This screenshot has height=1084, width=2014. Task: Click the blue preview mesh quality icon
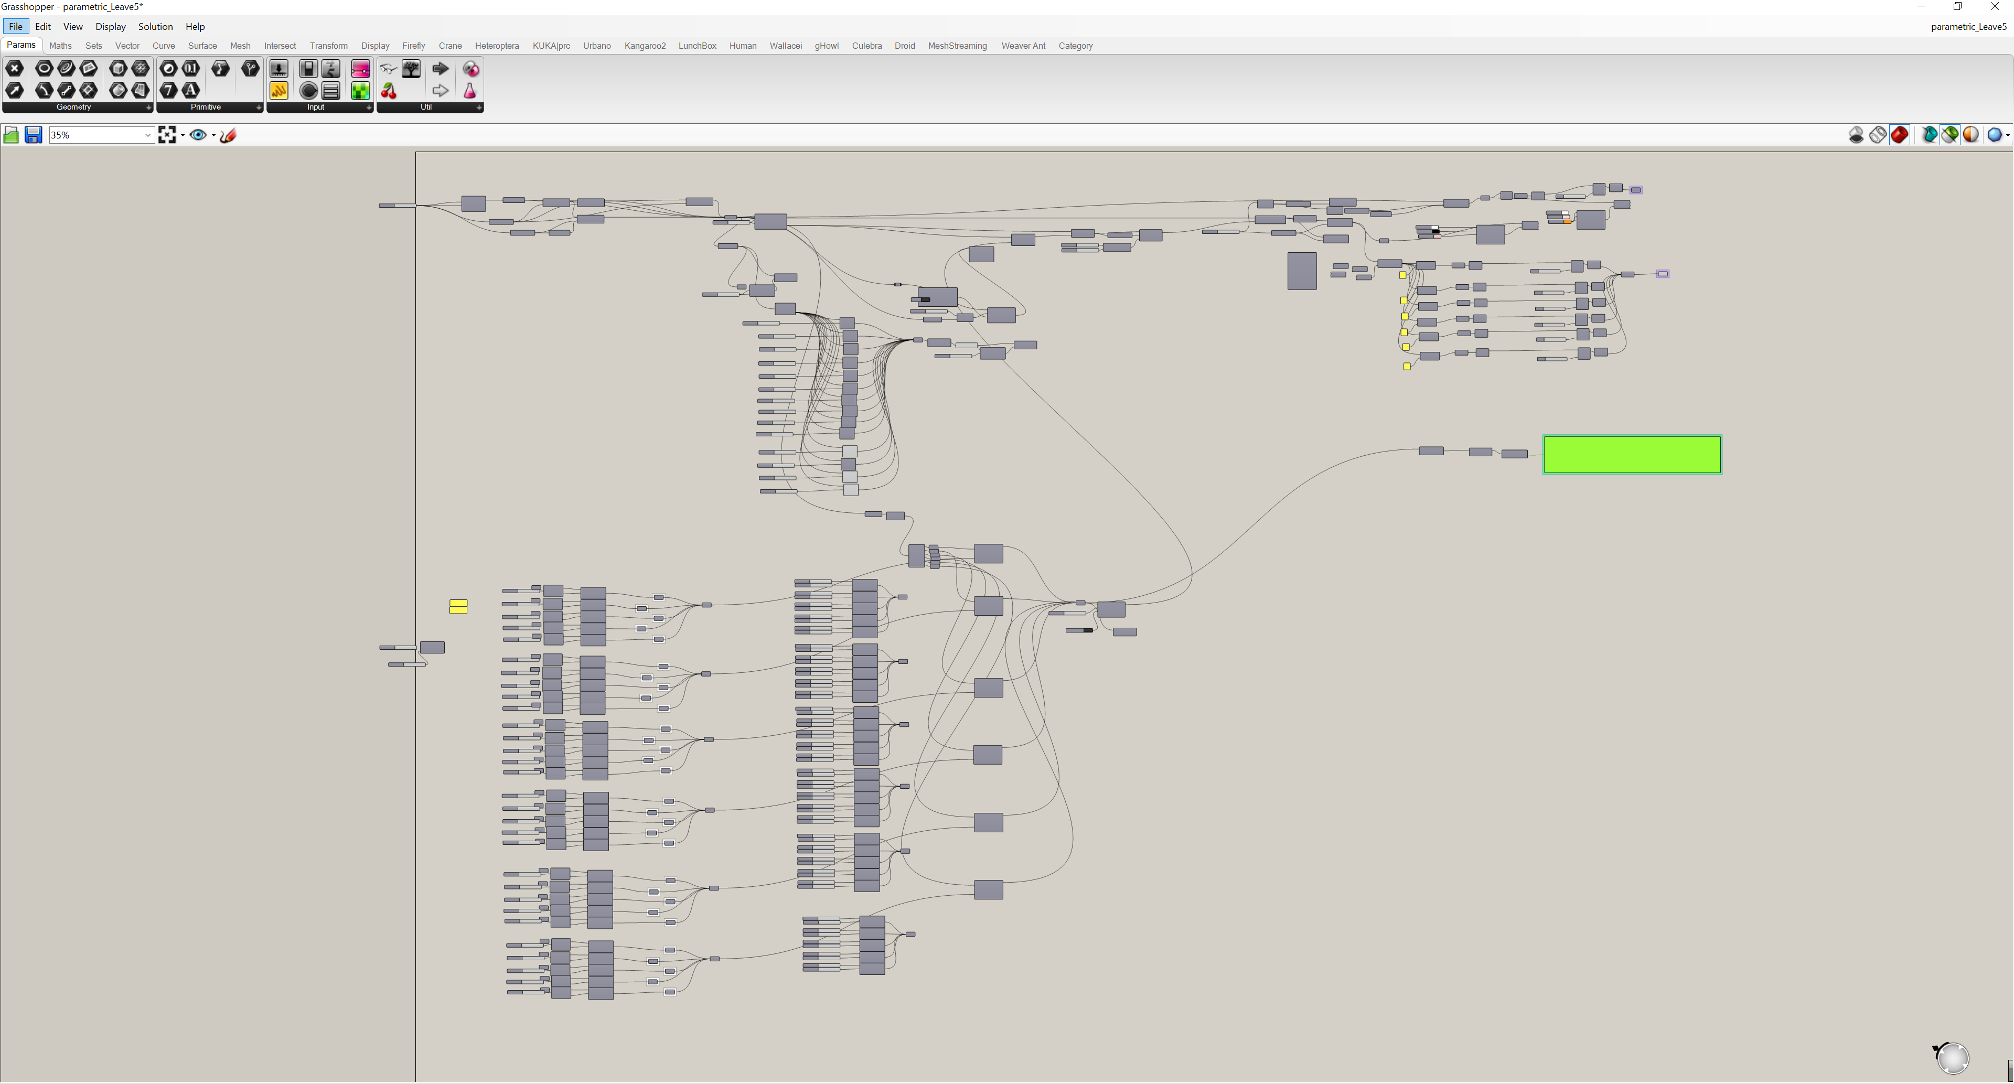coord(1995,135)
